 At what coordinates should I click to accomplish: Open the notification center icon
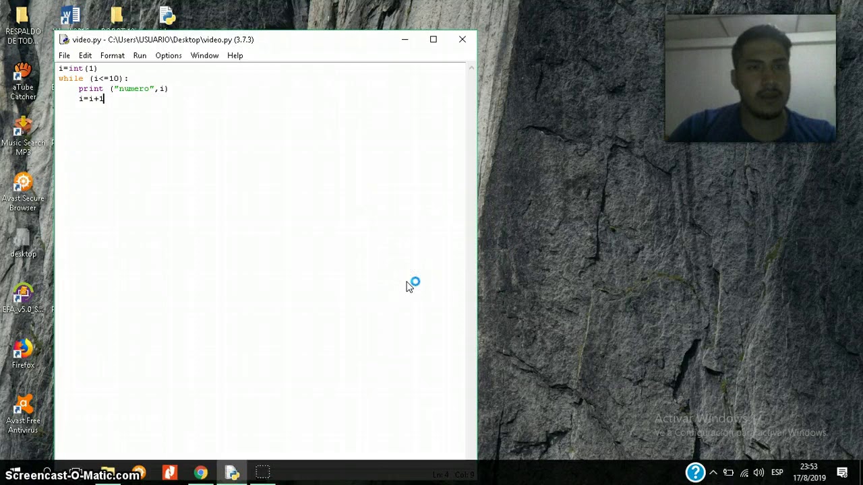pyautogui.click(x=842, y=472)
